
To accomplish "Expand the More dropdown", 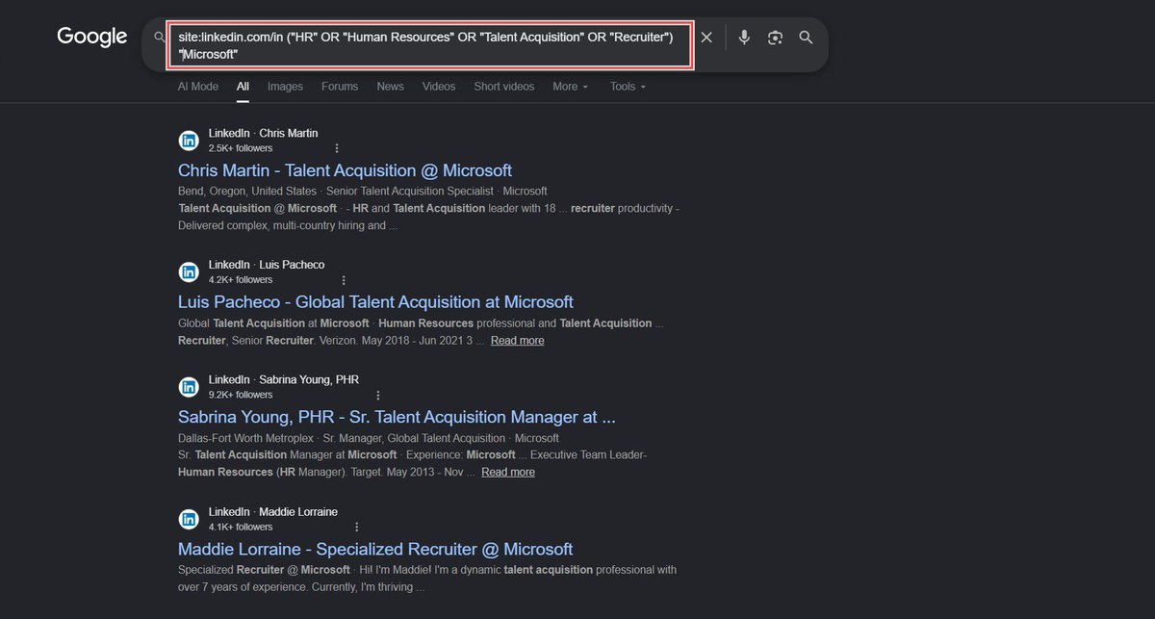I will click(x=571, y=87).
